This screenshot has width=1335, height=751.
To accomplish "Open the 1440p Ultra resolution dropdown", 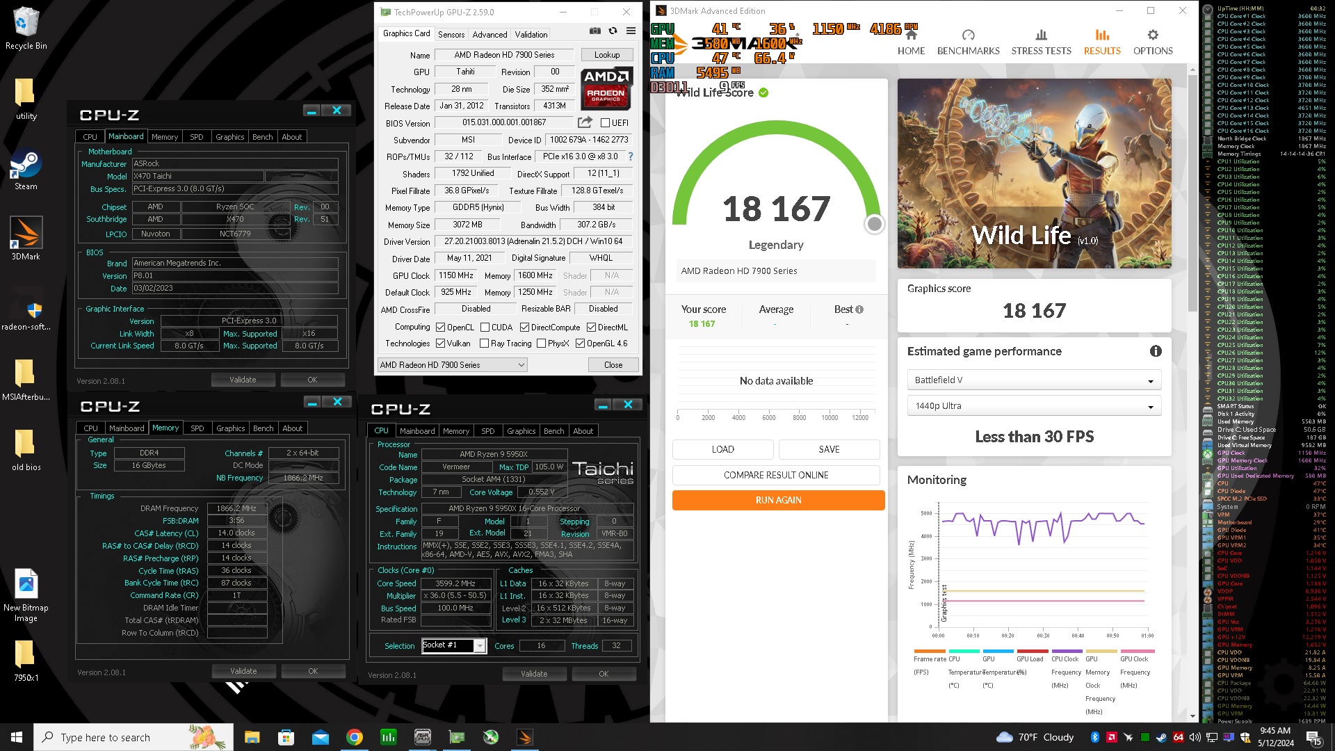I will [x=1034, y=406].
